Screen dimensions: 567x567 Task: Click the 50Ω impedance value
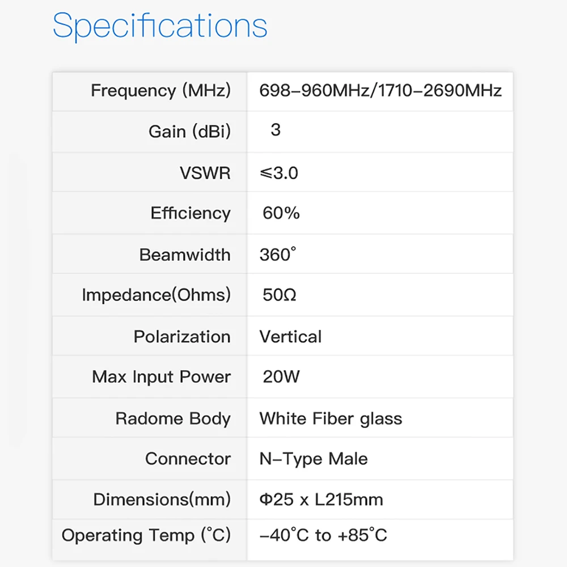[x=280, y=295]
